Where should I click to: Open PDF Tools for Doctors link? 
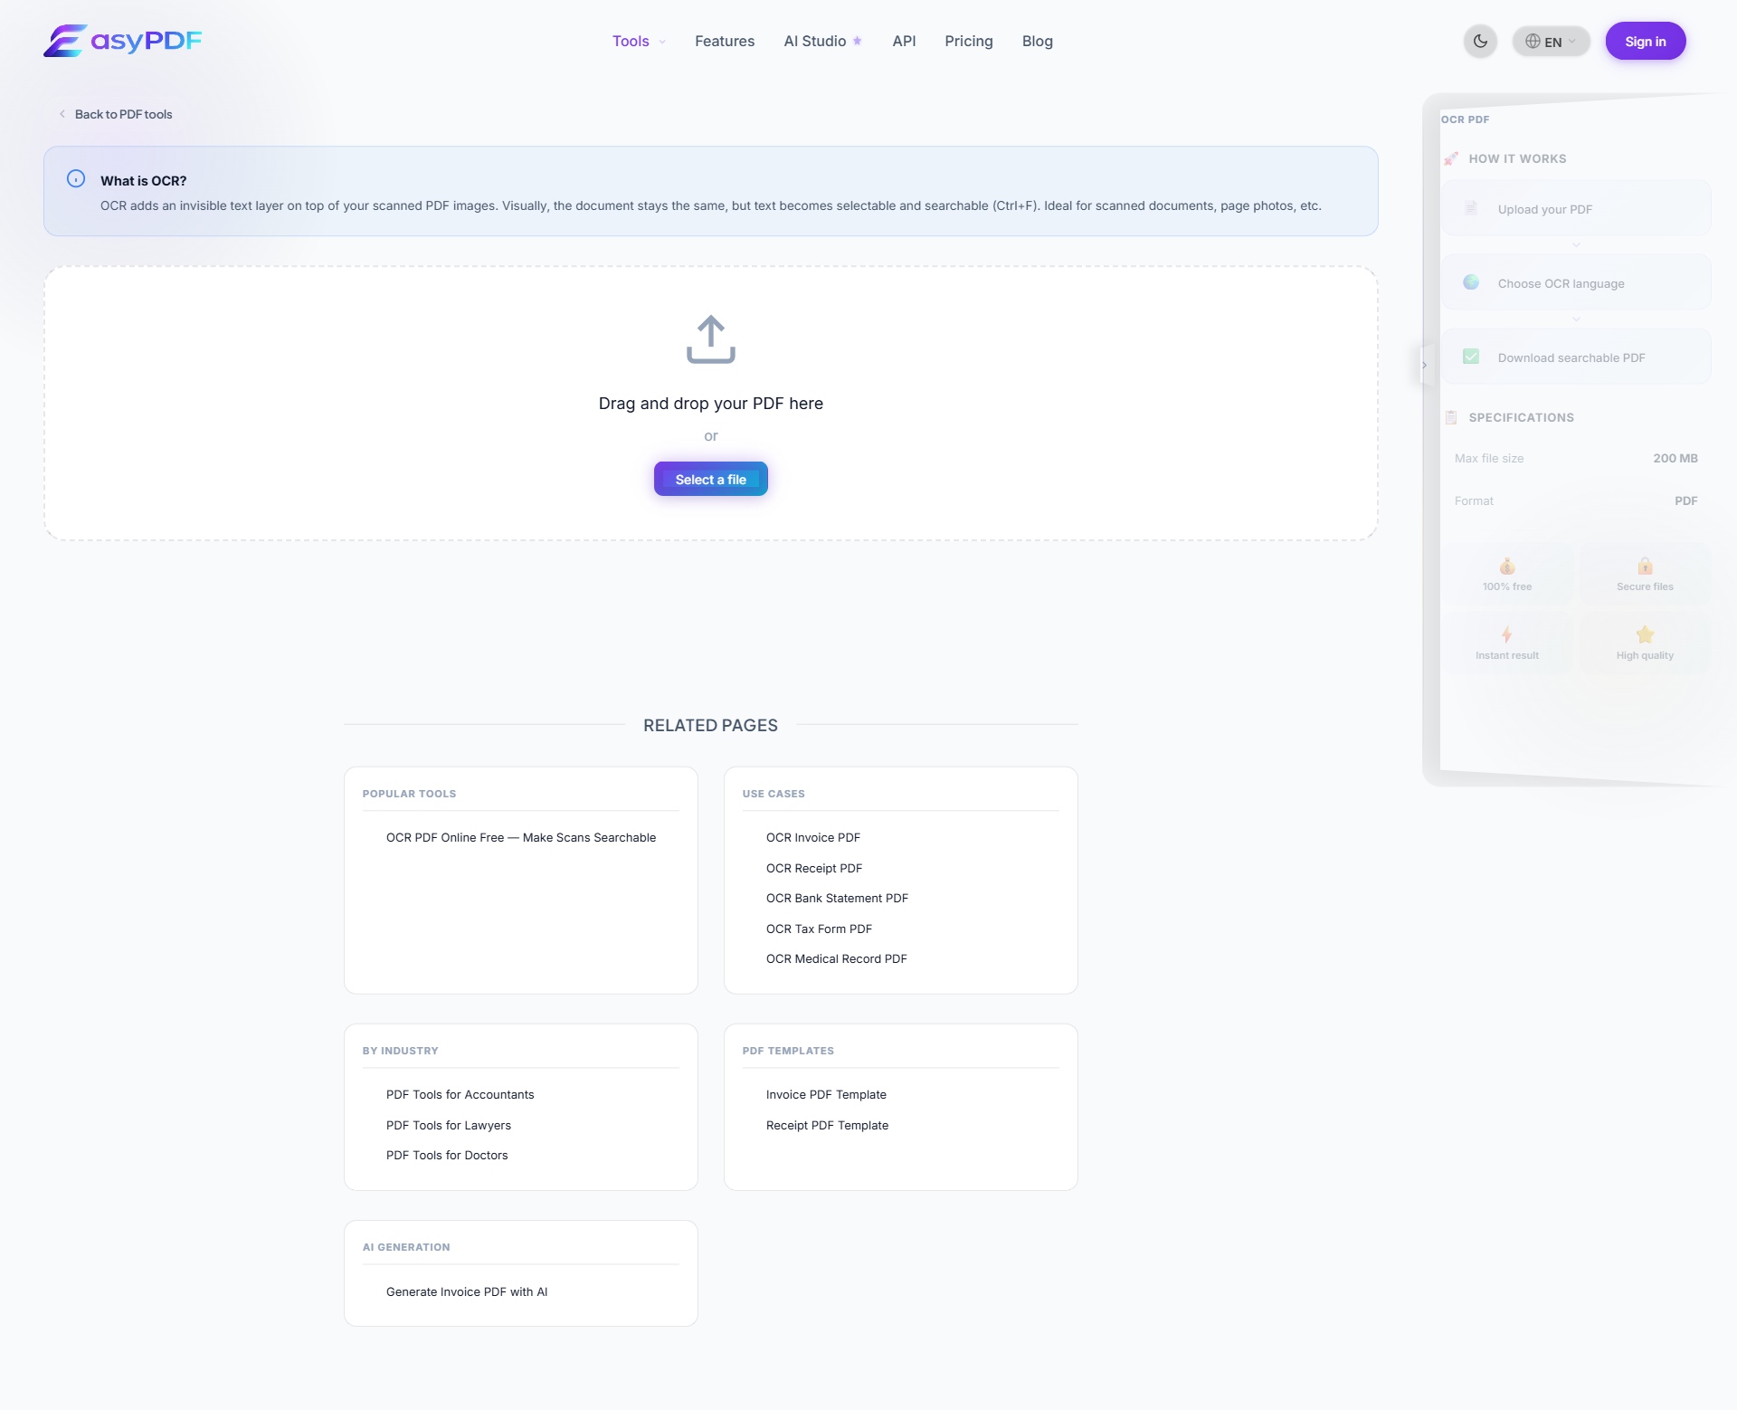coord(446,1155)
